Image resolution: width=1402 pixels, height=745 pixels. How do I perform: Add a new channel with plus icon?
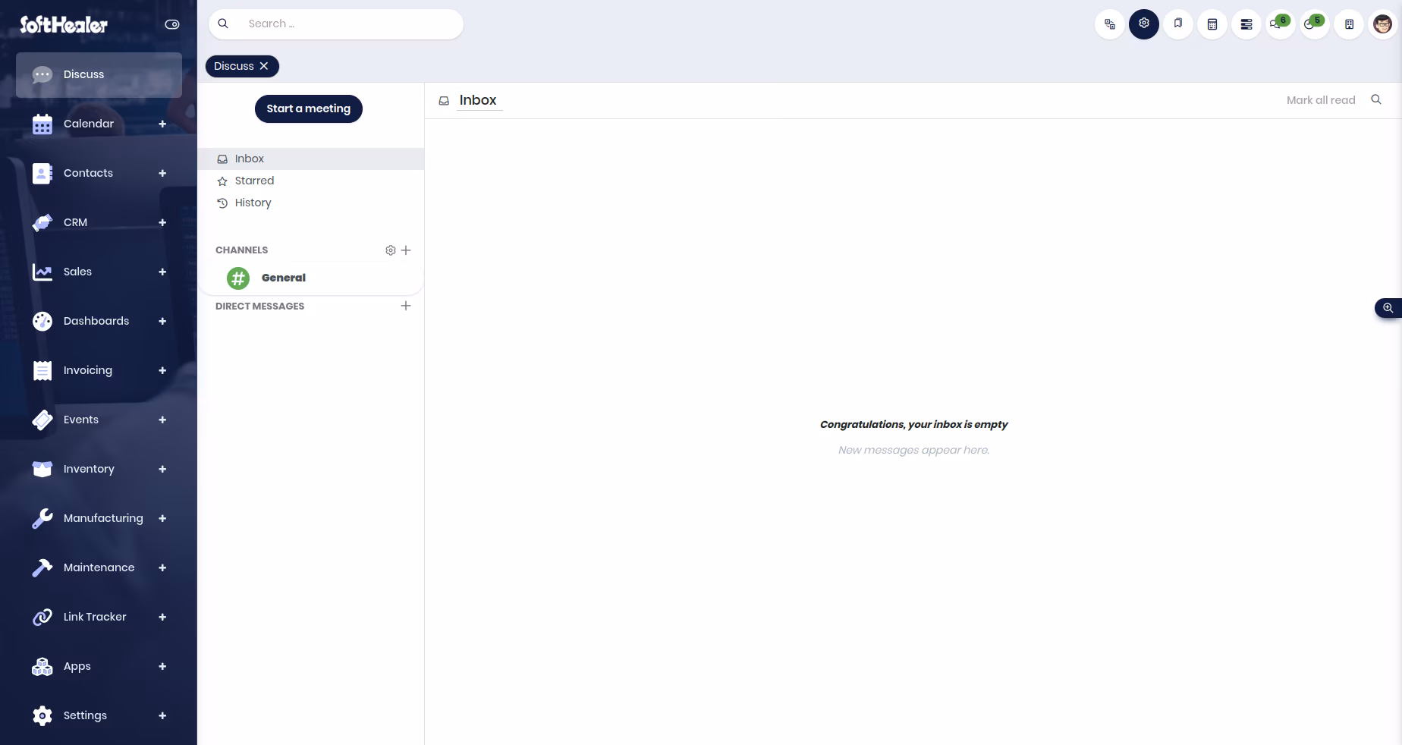406,250
